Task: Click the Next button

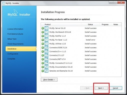Action: (101, 88)
